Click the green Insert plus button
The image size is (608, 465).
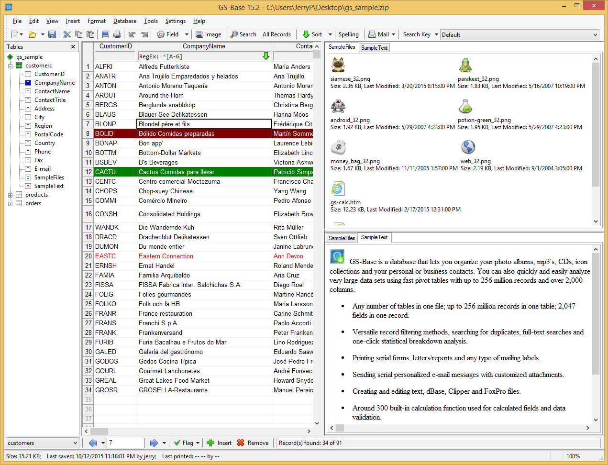[x=220, y=443]
